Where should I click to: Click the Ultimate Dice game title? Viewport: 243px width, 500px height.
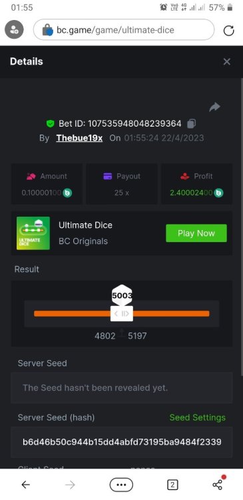pos(85,225)
